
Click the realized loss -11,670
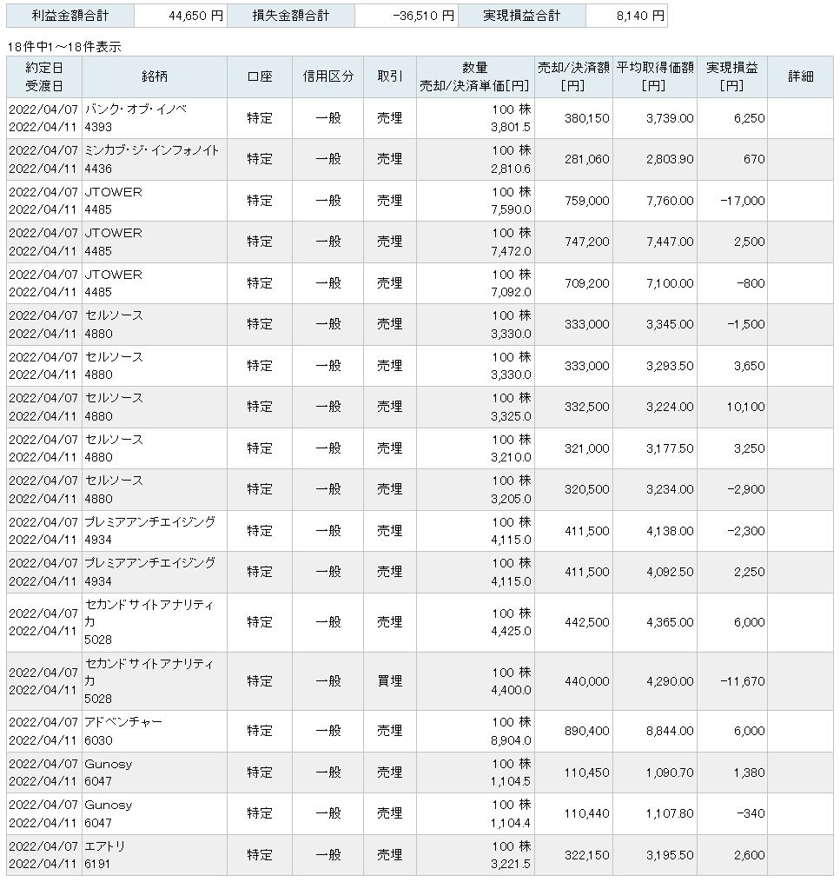tap(743, 681)
